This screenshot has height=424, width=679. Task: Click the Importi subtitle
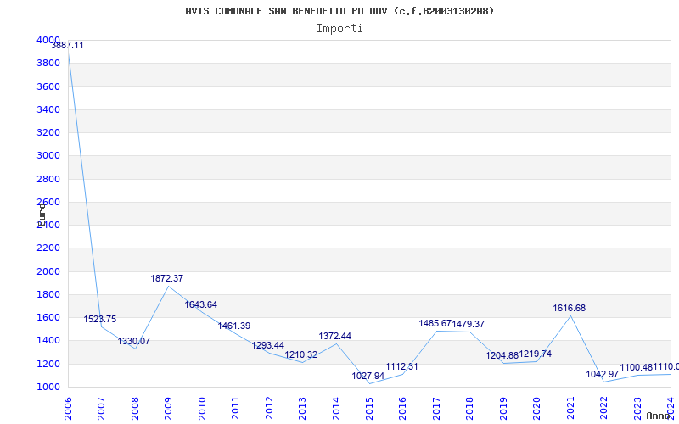pos(339,28)
